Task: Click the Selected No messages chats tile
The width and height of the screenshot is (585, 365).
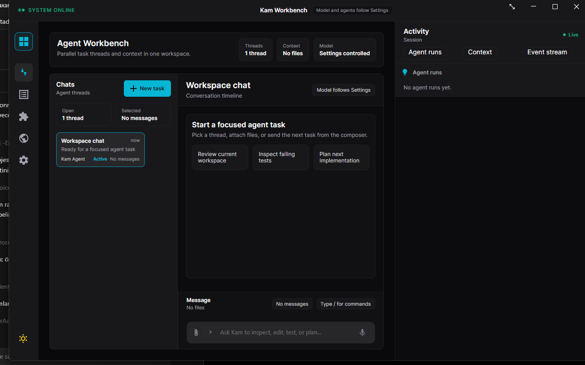Action: (143, 115)
